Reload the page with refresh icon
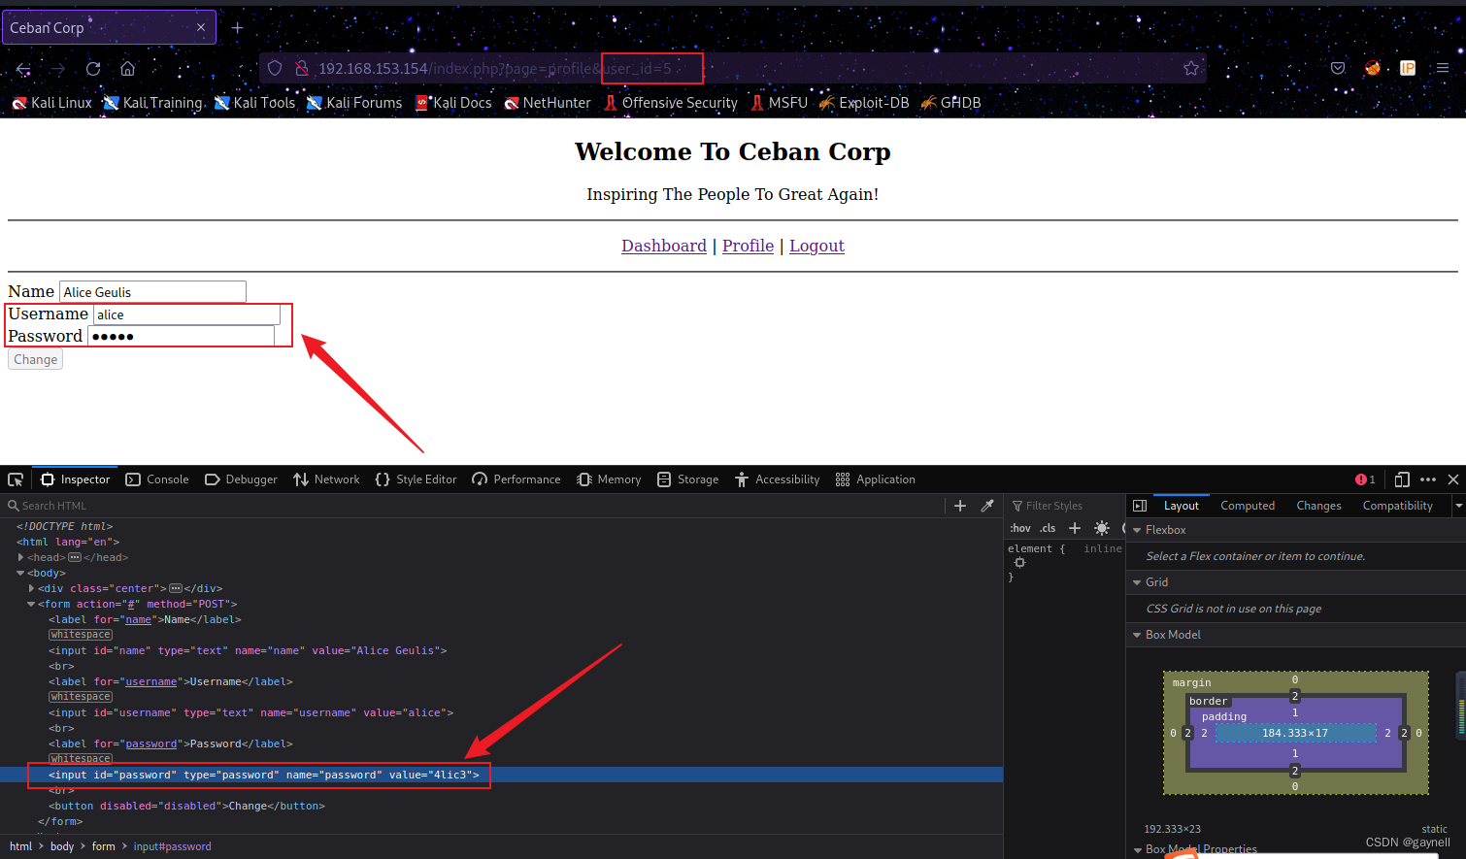Screen dimensions: 1466x859 (x=93, y=69)
